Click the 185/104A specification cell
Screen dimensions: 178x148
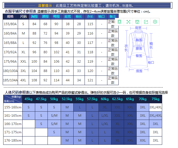[x=10, y=80]
